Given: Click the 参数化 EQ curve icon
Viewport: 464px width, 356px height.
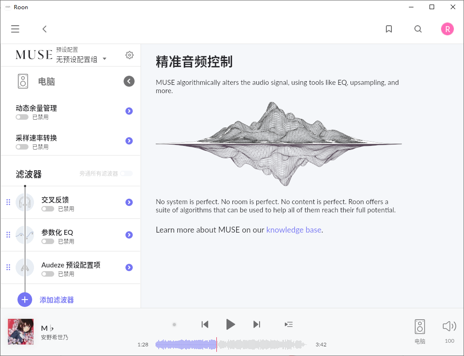Looking at the screenshot, I should pos(25,235).
